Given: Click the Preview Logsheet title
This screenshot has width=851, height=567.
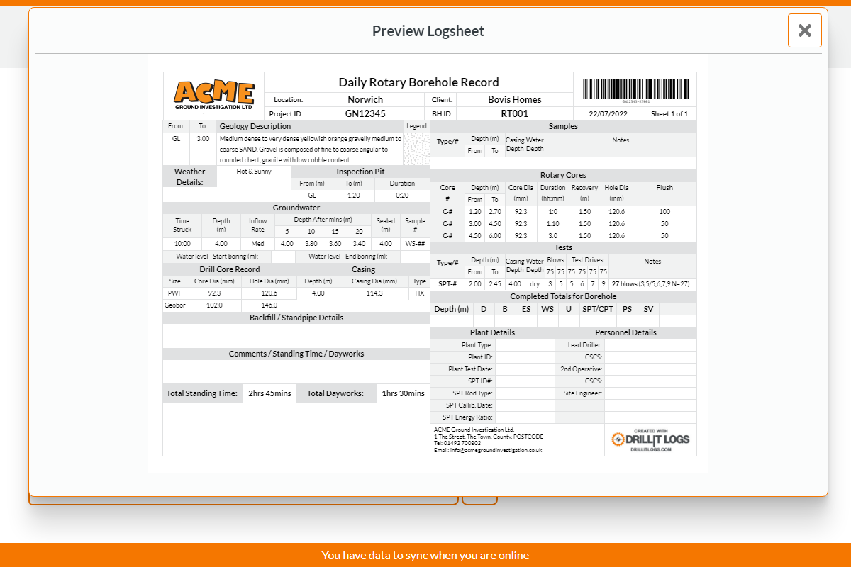Looking at the screenshot, I should [428, 31].
